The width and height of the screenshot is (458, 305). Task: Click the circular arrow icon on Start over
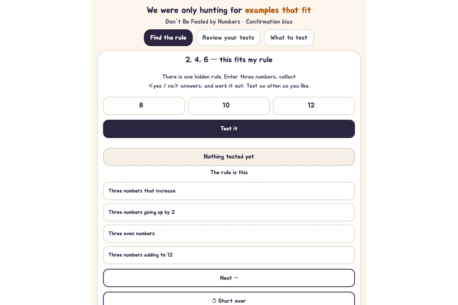(x=214, y=301)
